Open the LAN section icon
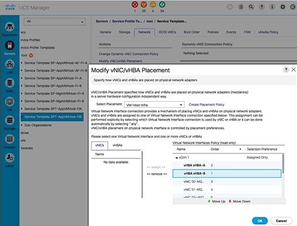The image size is (297, 226). click(x=9, y=64)
